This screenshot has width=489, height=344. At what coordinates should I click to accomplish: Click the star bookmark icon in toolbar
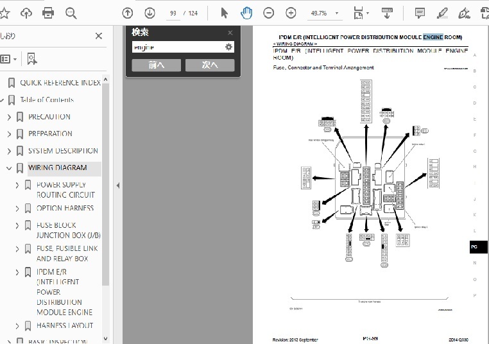(x=4, y=13)
